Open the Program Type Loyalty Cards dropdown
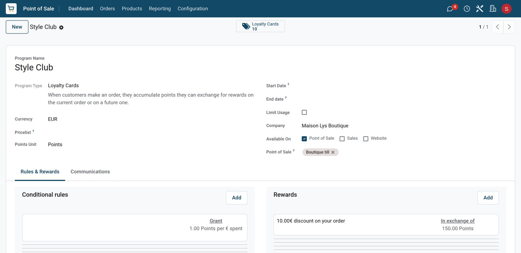This screenshot has height=253, width=521. pyautogui.click(x=150, y=86)
